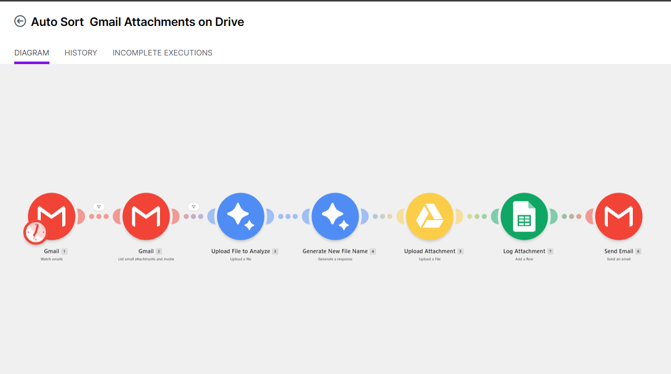Click the clock schedule icon on Gmail trigger
This screenshot has height=374, width=671.
click(x=36, y=233)
